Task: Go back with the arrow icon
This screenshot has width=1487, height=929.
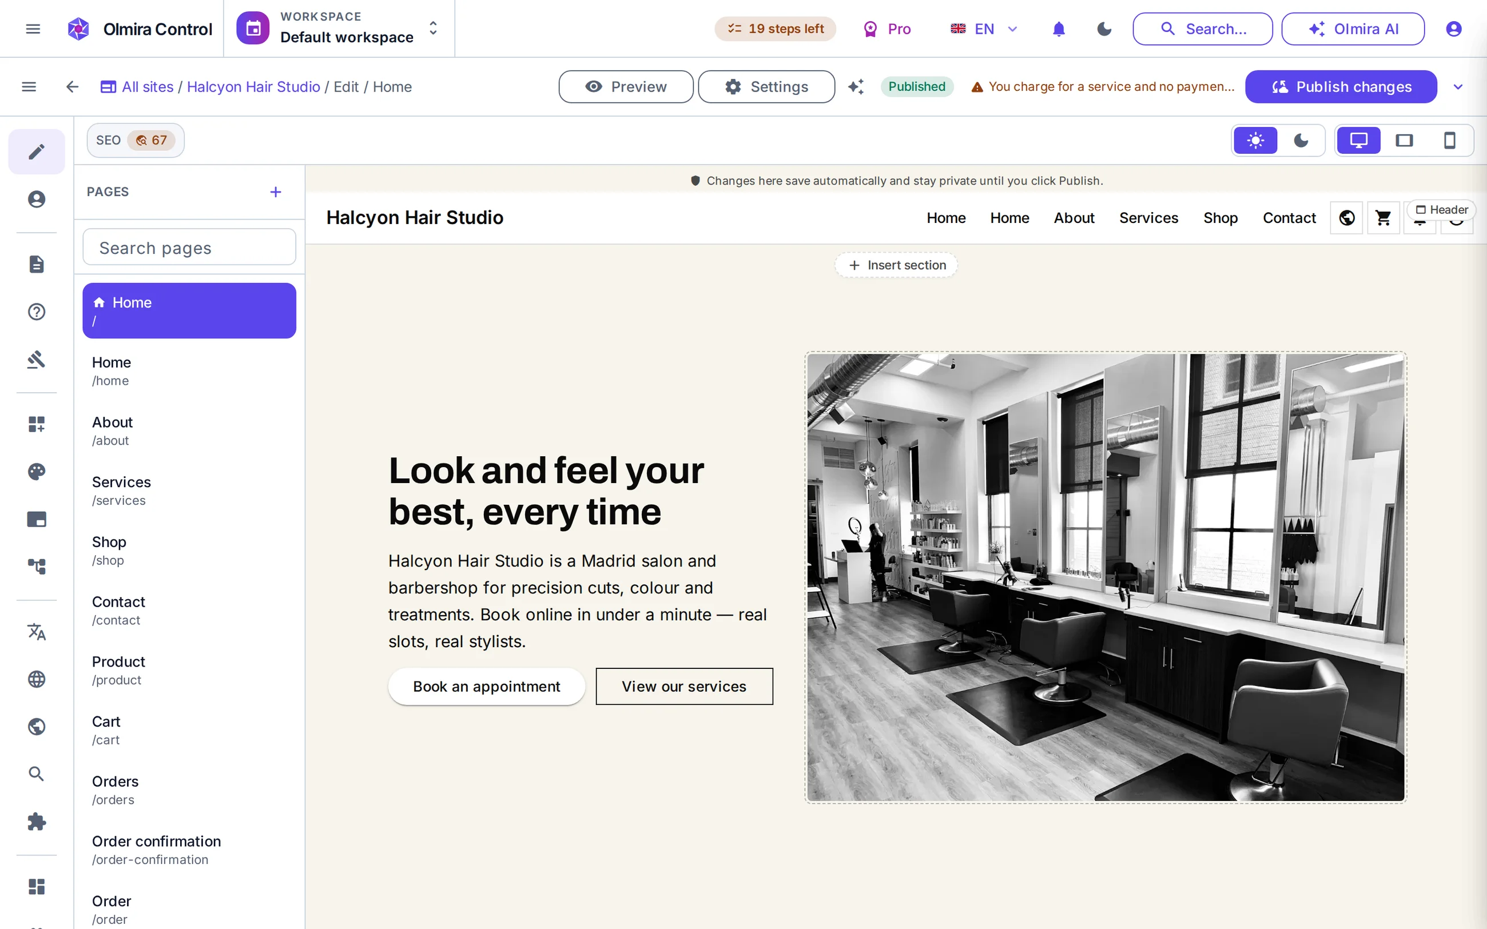Action: tap(73, 87)
